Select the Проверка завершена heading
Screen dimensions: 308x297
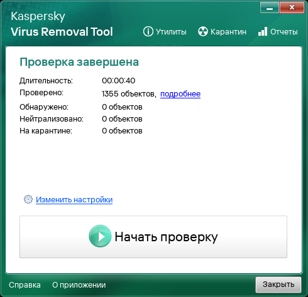pyautogui.click(x=79, y=62)
